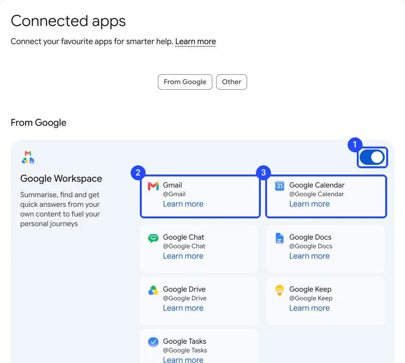The height and width of the screenshot is (363, 405).
Task: Open Google Chat's Learn more link
Action: [x=183, y=256]
